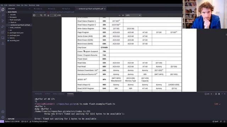Image resolution: width=227 pixels, height=127 pixels.
Task: Open the Search view in activity bar
Action: coord(3,15)
